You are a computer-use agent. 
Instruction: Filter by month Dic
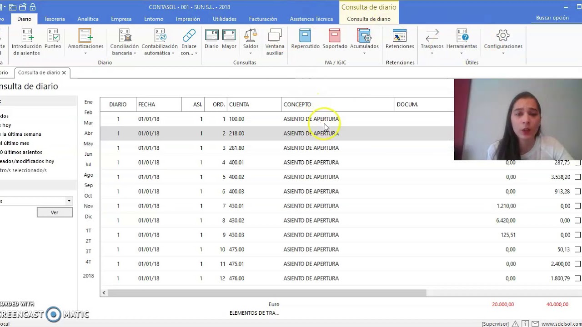(88, 217)
